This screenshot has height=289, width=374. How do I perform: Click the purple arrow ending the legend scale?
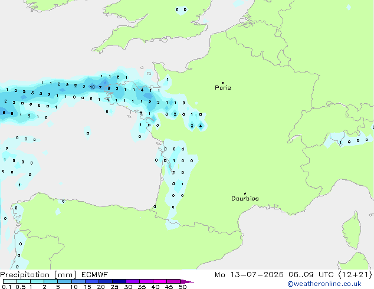click(x=187, y=281)
